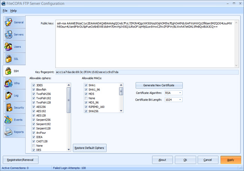Click the Failed Login Attempts status entry

point(69,168)
